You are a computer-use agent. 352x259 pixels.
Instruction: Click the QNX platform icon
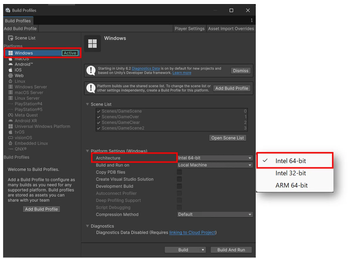click(11, 149)
